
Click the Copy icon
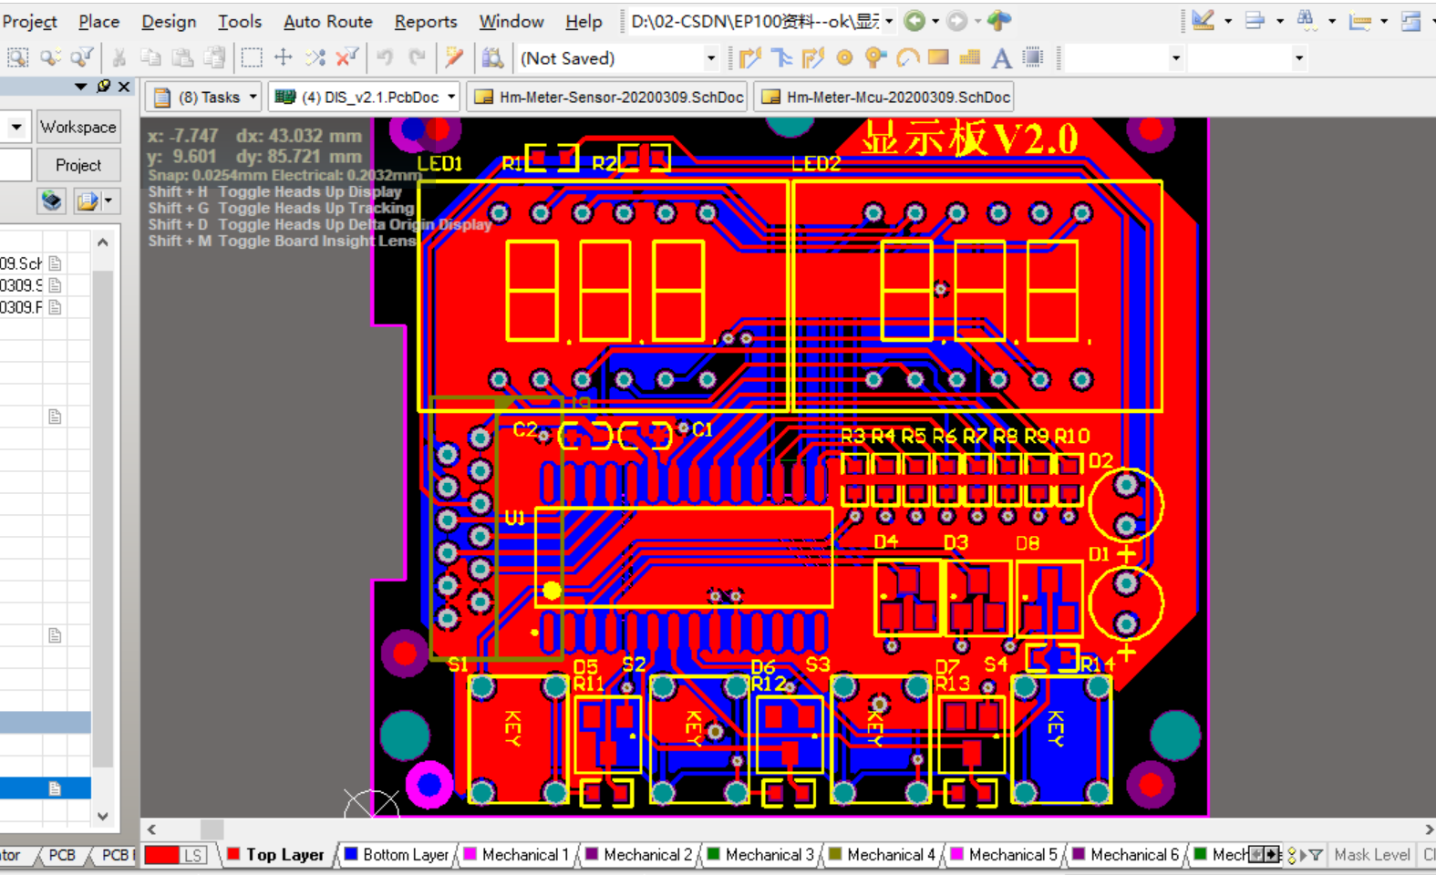pyautogui.click(x=150, y=58)
